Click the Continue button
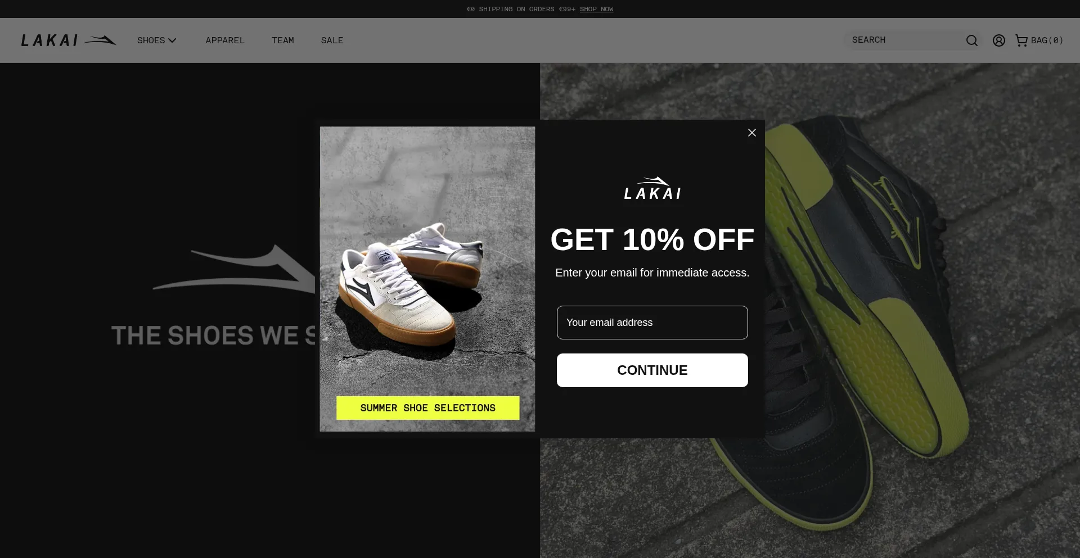 (652, 370)
